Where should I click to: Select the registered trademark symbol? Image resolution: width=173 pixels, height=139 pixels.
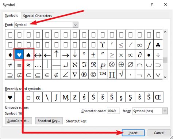tap(84, 74)
